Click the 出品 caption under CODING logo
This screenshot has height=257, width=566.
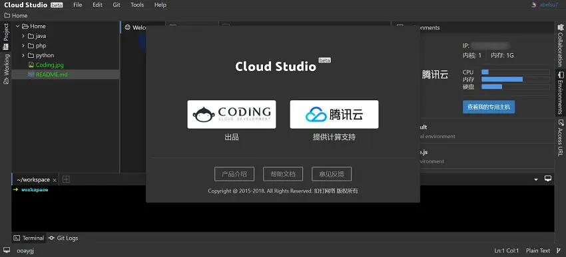[231, 137]
